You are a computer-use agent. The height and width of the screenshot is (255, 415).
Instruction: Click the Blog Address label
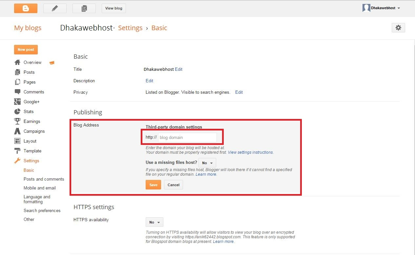tap(86, 125)
